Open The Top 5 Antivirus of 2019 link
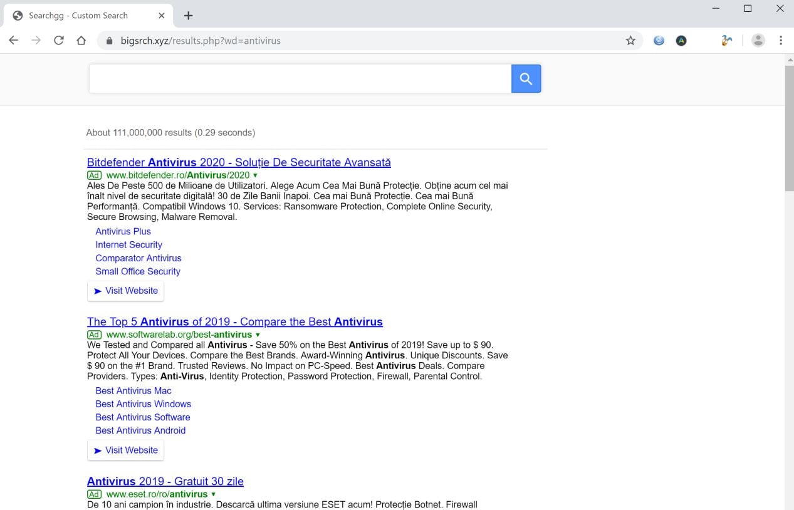 click(x=235, y=321)
